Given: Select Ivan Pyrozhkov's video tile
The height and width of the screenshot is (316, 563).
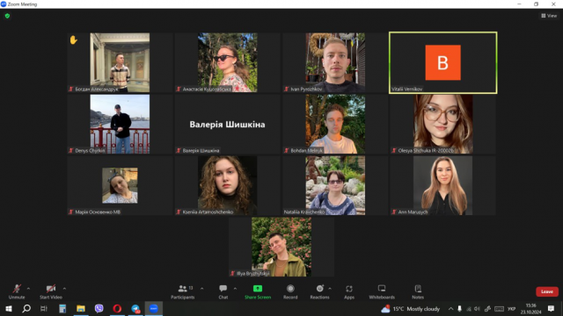Looking at the screenshot, I should (335, 62).
